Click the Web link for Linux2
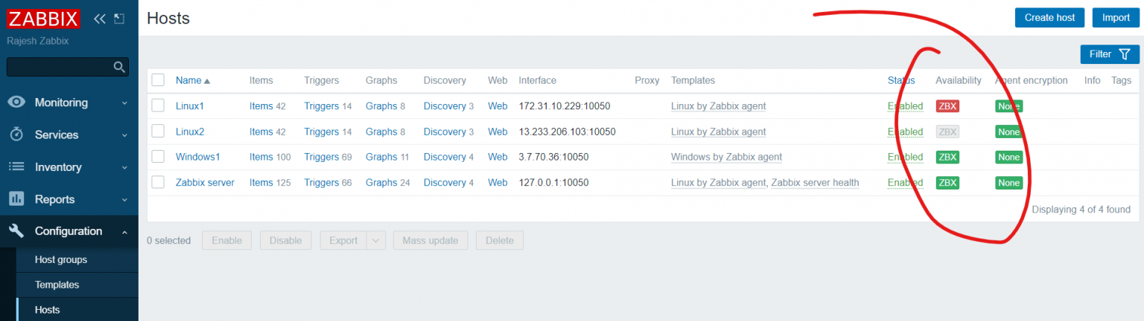Image resolution: width=1144 pixels, height=321 pixels. 498,132
